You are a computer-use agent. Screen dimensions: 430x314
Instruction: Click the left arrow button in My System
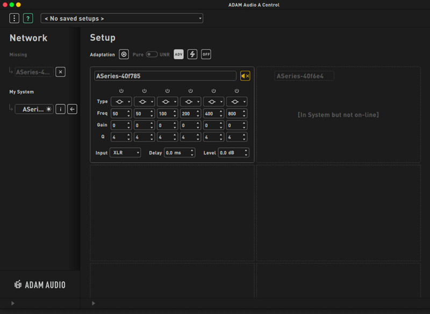tap(72, 109)
